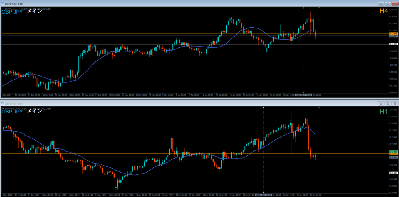Close the GBPJPY H1 chart window

(x=394, y=103)
